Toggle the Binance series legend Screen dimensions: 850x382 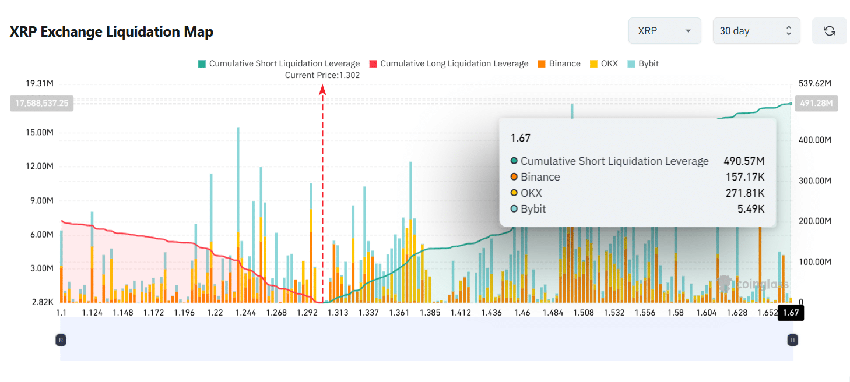tap(559, 63)
